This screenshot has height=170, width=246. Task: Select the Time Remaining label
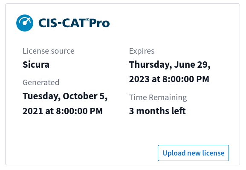click(x=158, y=98)
